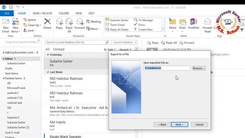This screenshot has height=138, width=245.
Task: Click Reply All in the reading pane
Action: (169, 43)
